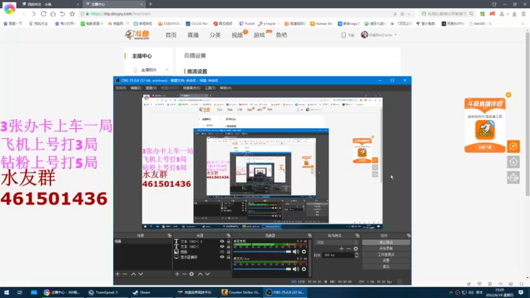Open address bar dropdown chevron

pos(409,14)
